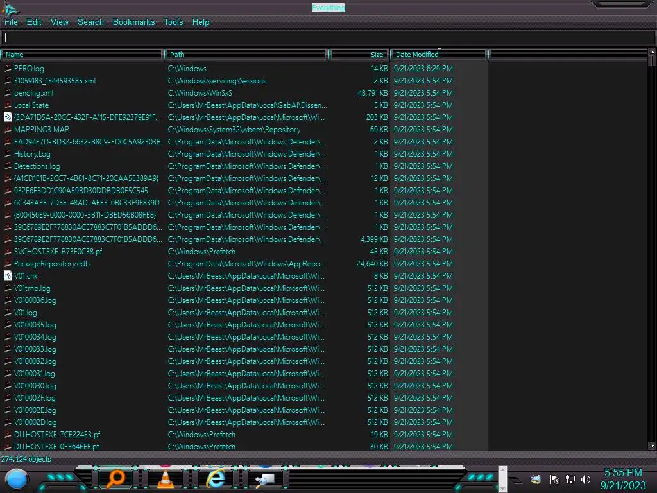
Task: Open the Start orb on the taskbar
Action: [17, 480]
